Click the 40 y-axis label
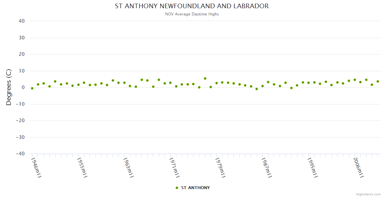 pos(22,21)
